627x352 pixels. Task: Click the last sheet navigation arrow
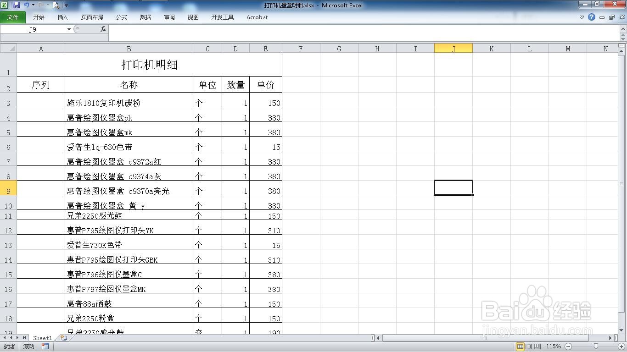25,338
